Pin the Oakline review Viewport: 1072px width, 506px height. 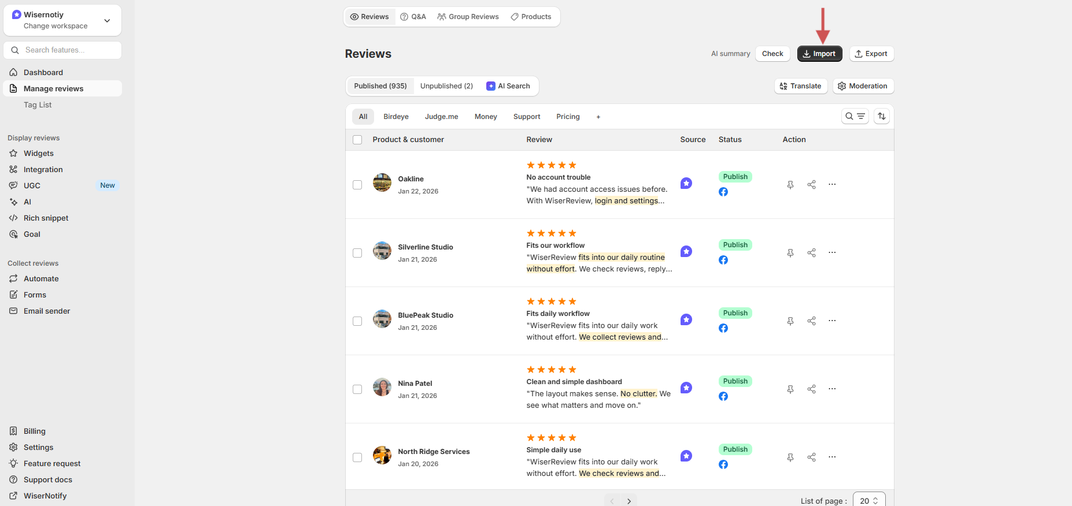coord(790,185)
